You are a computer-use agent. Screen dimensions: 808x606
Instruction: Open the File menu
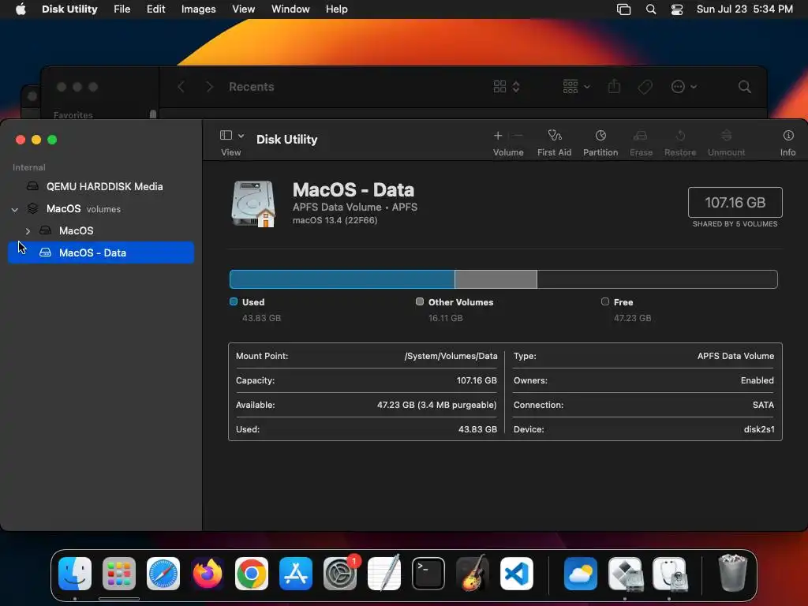pyautogui.click(x=122, y=9)
